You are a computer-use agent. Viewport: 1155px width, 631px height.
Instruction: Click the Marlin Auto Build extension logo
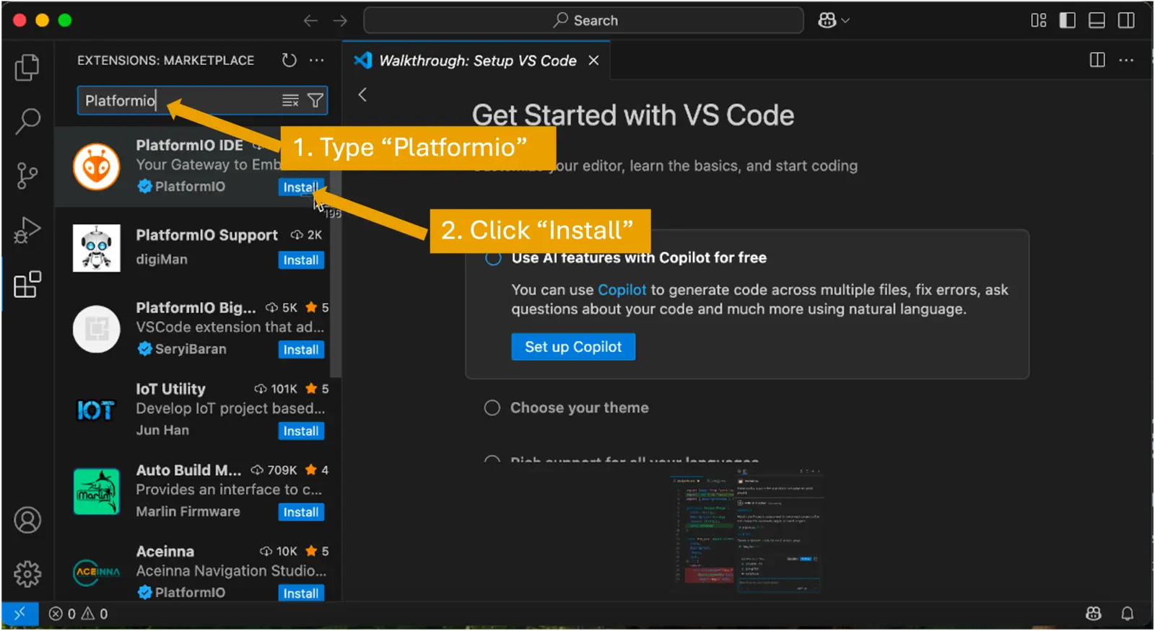96,492
